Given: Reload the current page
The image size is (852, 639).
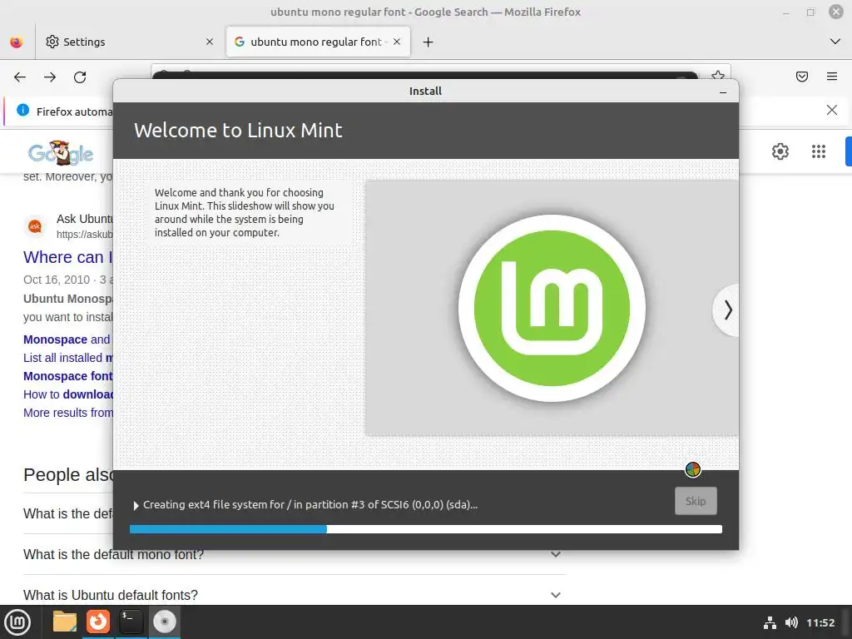Looking at the screenshot, I should click(x=80, y=77).
